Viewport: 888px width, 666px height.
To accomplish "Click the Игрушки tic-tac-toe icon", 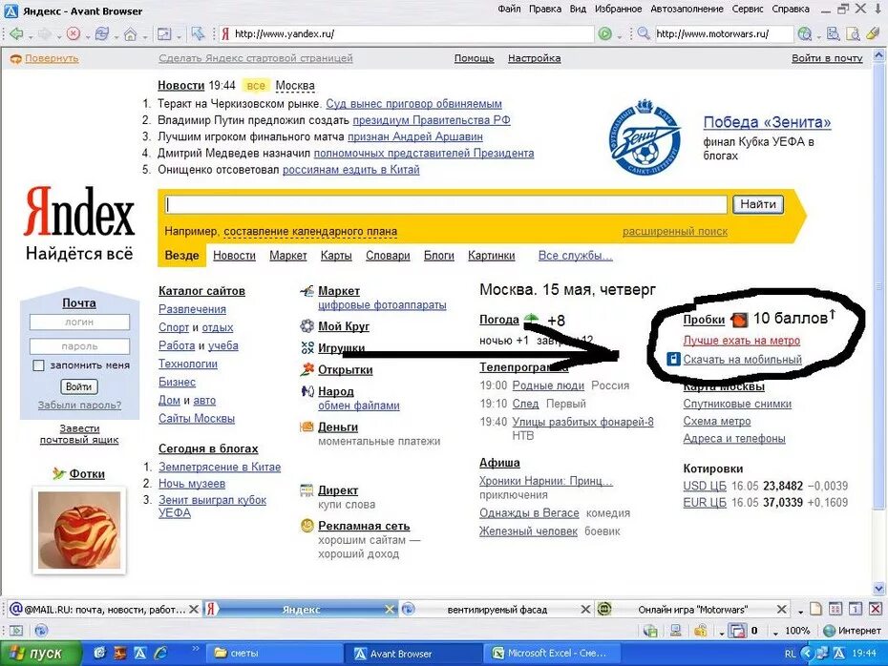I will (x=307, y=347).
